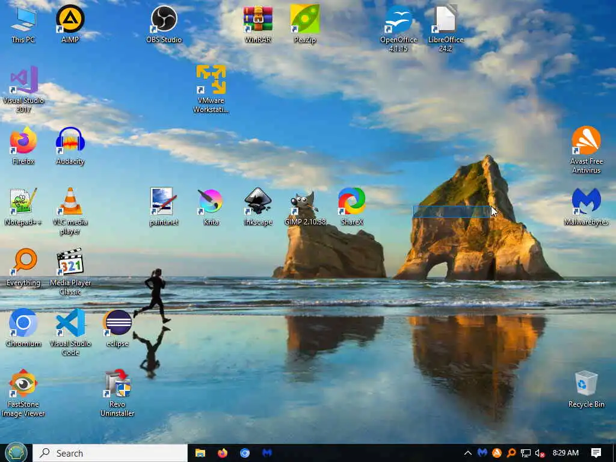Launch Chromium from the taskbar
The height and width of the screenshot is (462, 616).
coord(245,453)
